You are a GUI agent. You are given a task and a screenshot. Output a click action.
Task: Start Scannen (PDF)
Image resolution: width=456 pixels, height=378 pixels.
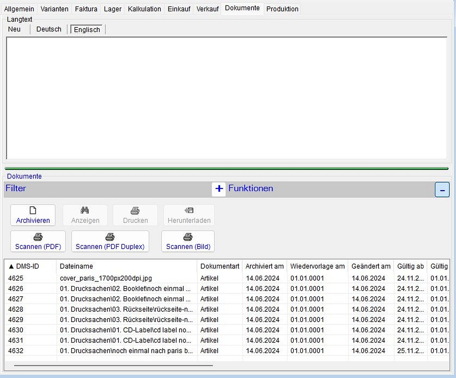click(38, 241)
